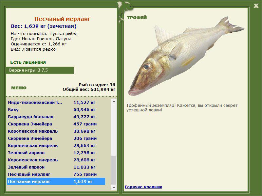
Task: Select Королевская макрель 28,608 кг entry
Action: (x=56, y=160)
